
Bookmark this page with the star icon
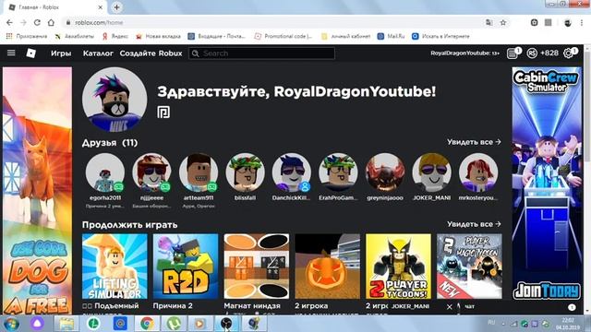tap(502, 22)
